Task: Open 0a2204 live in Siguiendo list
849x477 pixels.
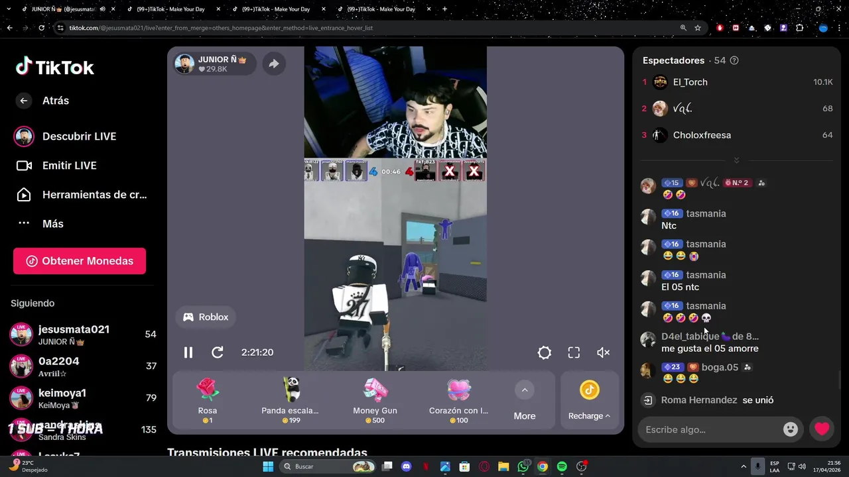Action: (x=82, y=366)
